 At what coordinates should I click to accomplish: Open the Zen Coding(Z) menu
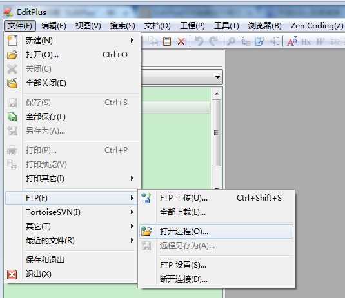coord(317,26)
